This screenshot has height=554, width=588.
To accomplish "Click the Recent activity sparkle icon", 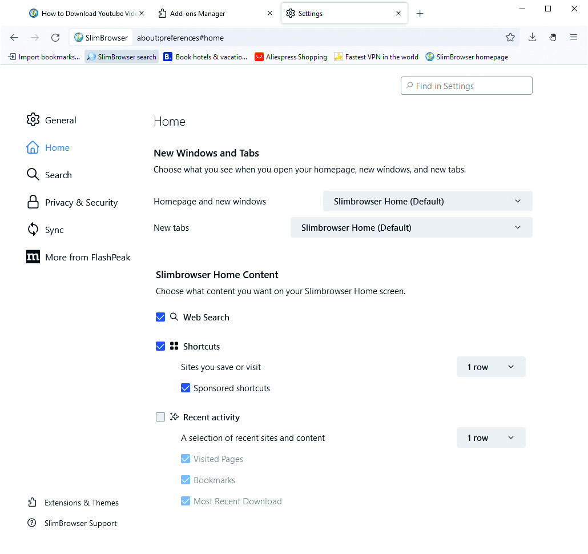I will coord(174,417).
